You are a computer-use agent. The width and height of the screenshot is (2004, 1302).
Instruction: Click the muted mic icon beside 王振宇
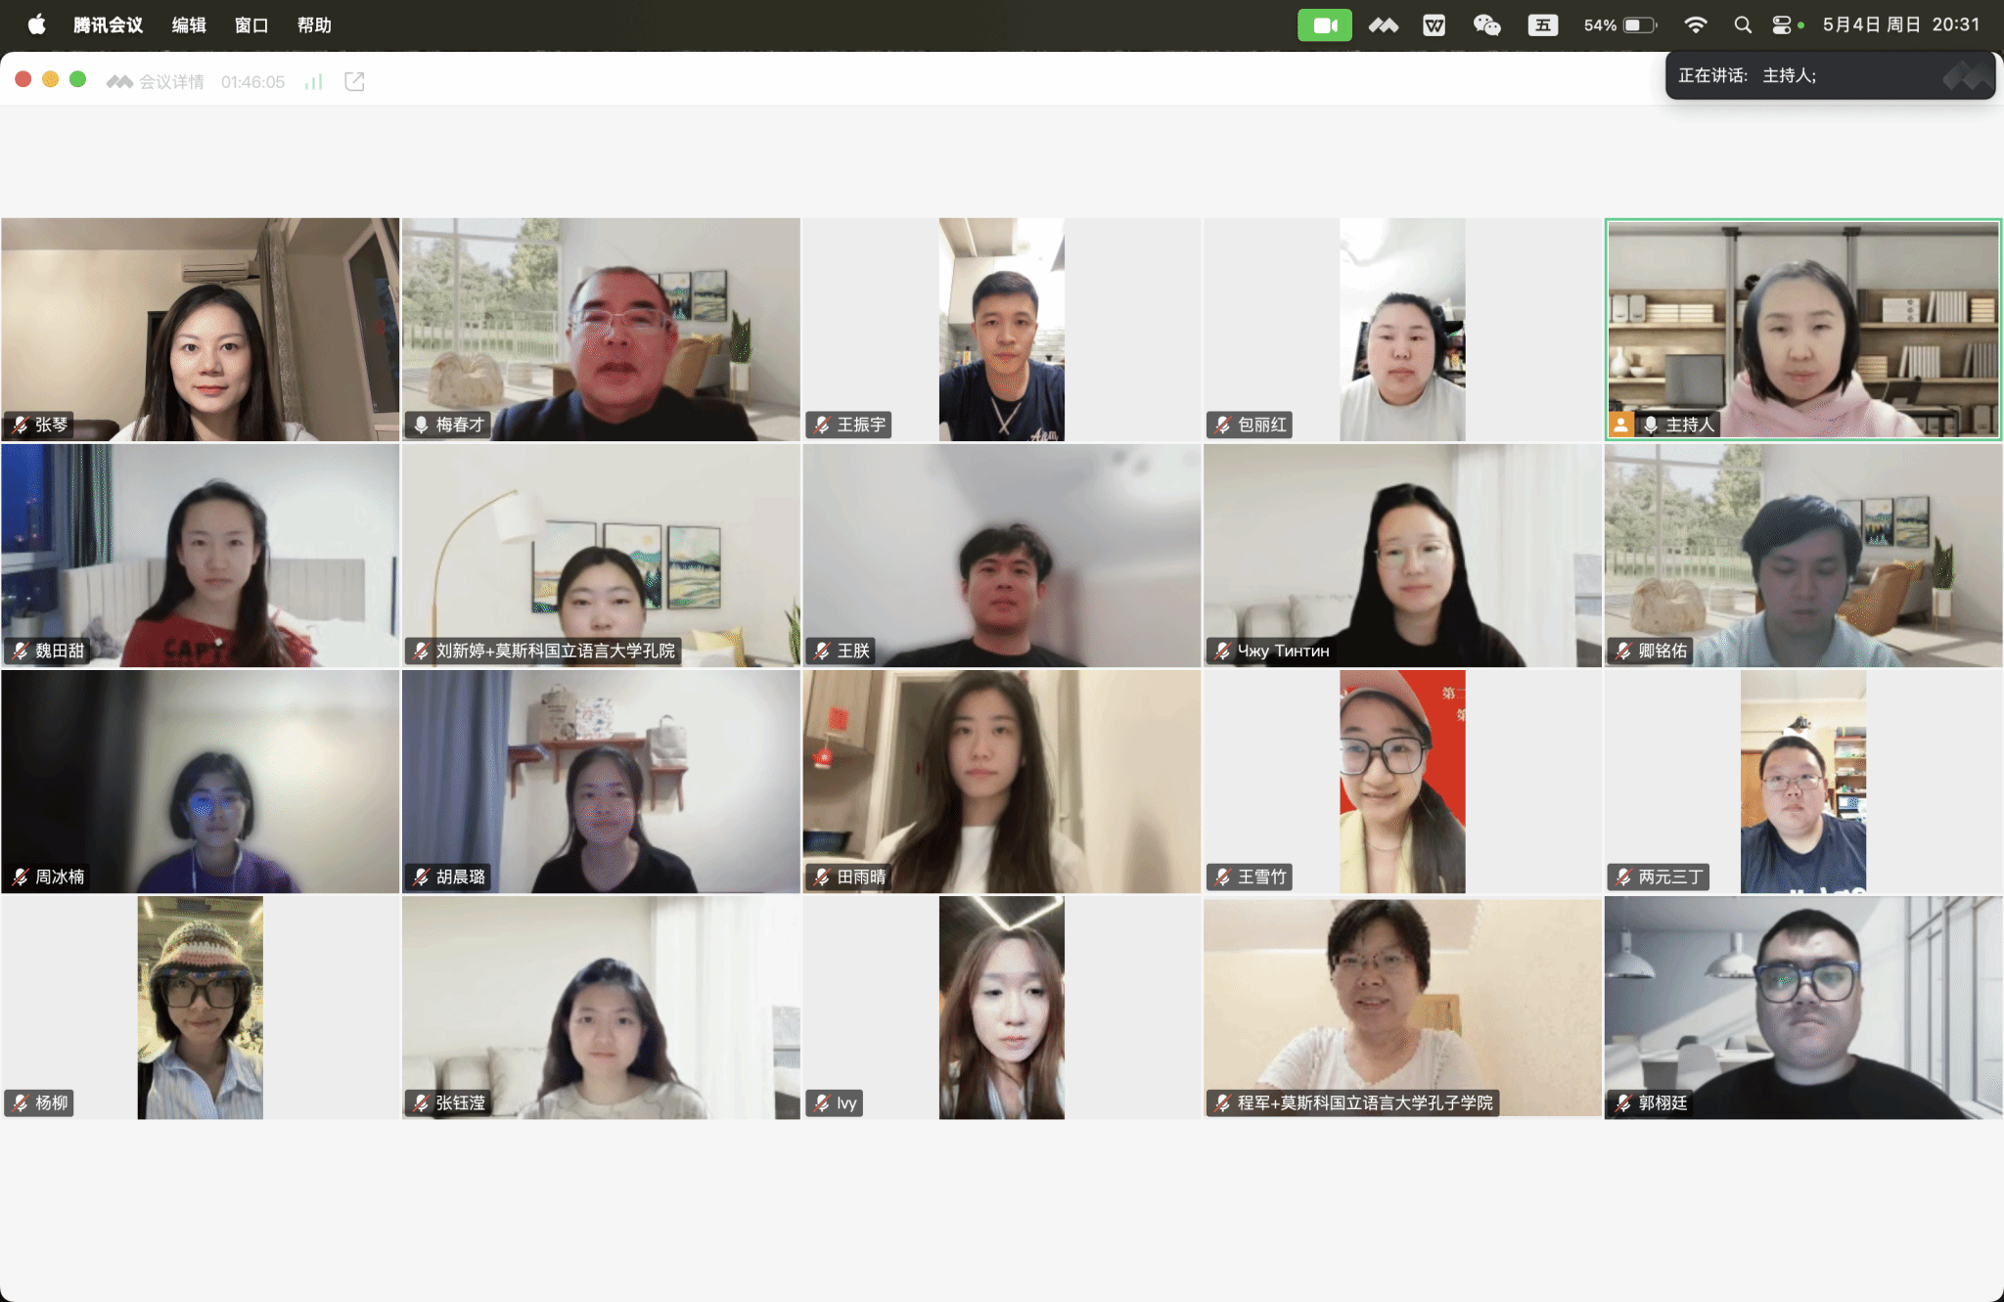822,425
